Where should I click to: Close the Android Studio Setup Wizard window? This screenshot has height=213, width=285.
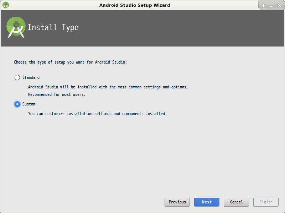pos(279,5)
